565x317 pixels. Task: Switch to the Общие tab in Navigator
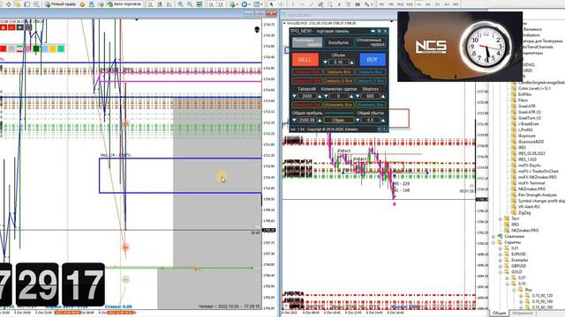click(499, 313)
